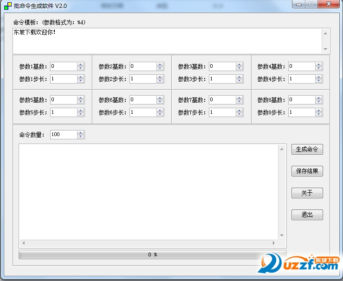
Task: Click the 退出 button
Action: [x=307, y=215]
